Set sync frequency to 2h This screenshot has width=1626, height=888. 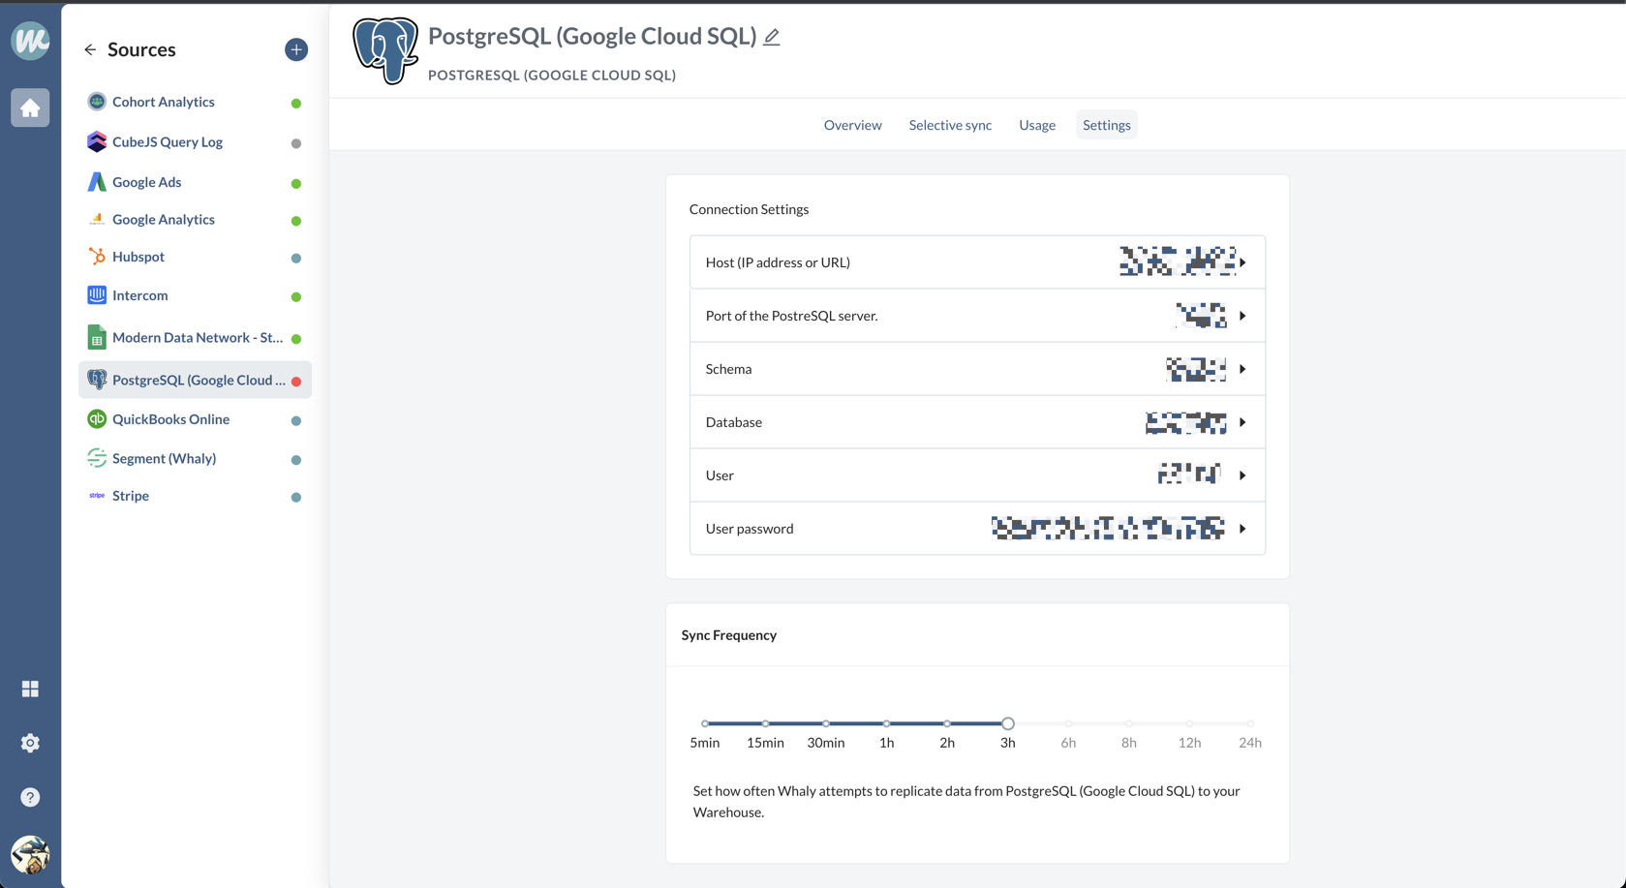coord(947,723)
